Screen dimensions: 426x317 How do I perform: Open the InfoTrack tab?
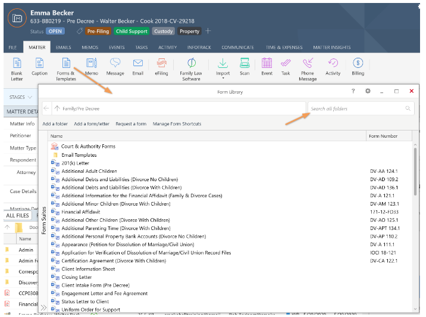tap(199, 47)
